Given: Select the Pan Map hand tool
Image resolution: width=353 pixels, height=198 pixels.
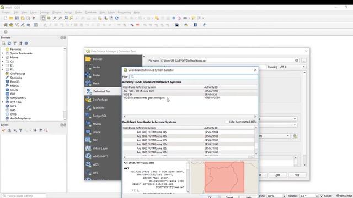Looking at the screenshot, I should pos(43,18).
